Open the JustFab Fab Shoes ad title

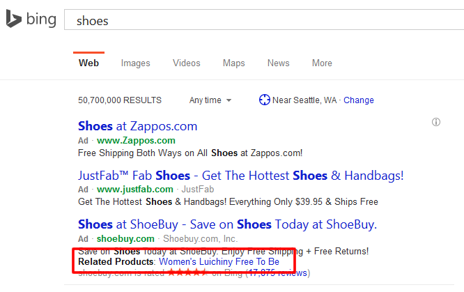pos(240,176)
